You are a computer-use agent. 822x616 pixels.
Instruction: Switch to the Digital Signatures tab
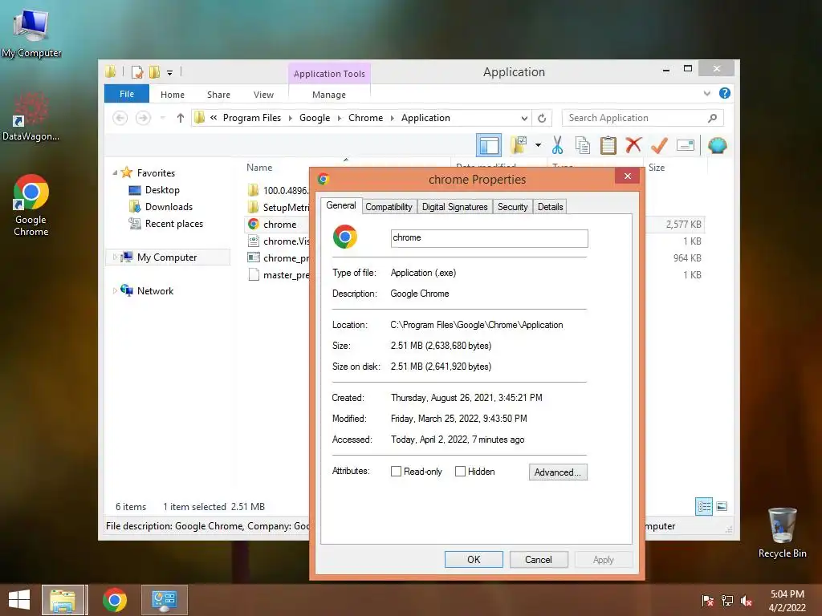point(454,207)
